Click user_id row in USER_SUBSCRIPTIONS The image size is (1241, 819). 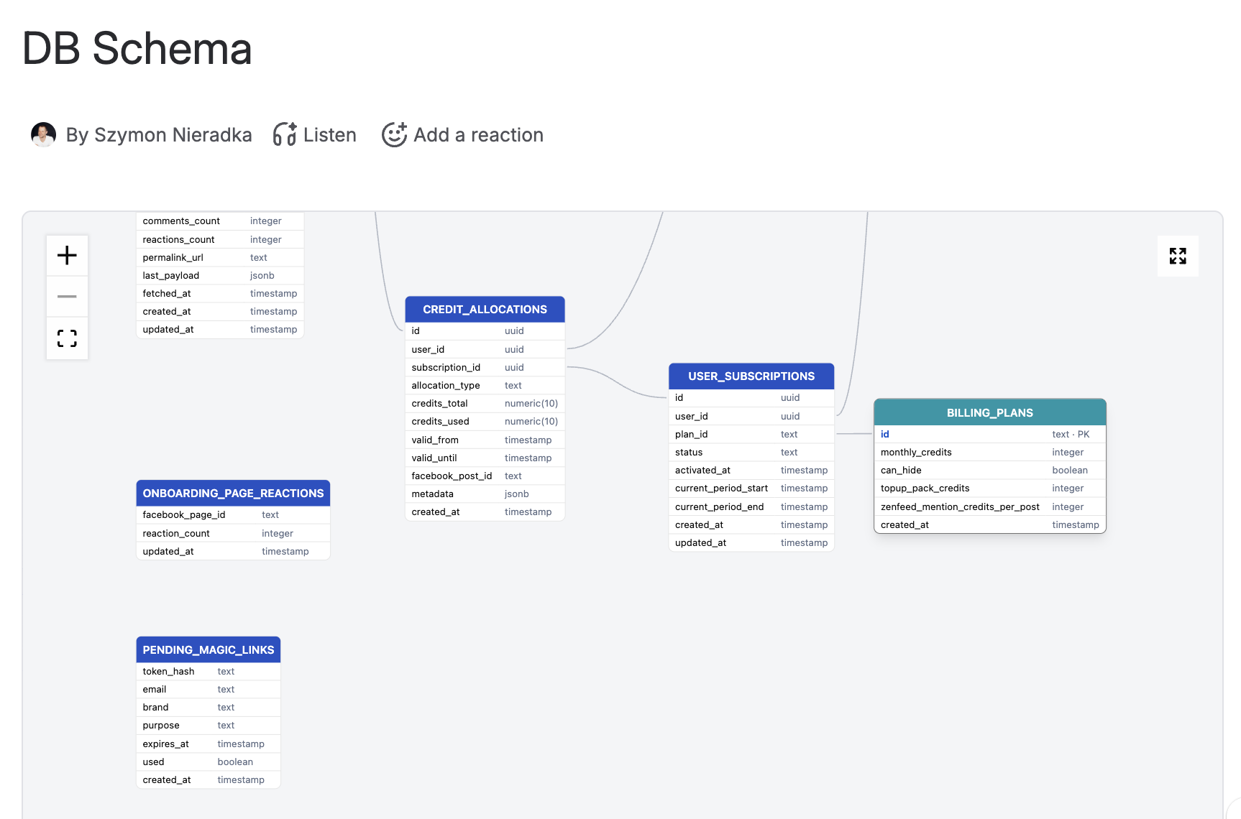coord(751,416)
